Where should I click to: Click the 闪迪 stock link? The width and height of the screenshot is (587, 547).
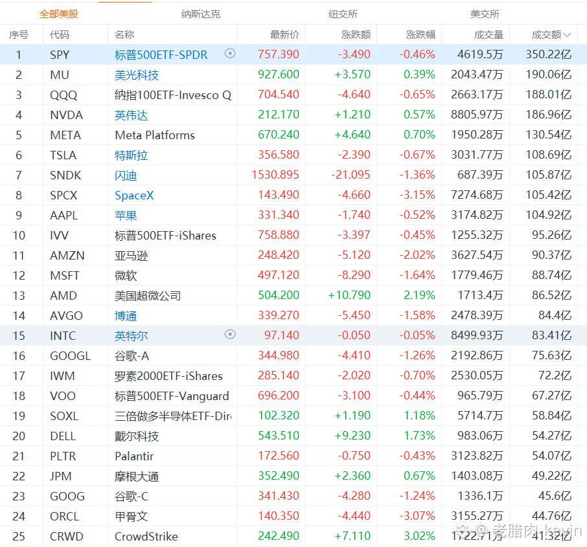pos(126,175)
